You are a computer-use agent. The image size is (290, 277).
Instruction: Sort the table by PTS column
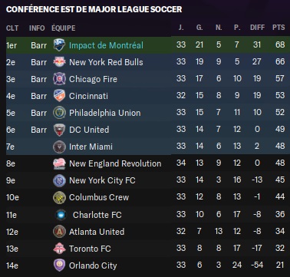coord(278,28)
